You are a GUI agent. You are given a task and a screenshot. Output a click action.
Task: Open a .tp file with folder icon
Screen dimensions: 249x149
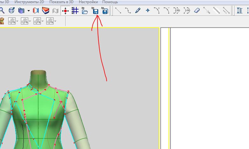[x=85, y=11]
